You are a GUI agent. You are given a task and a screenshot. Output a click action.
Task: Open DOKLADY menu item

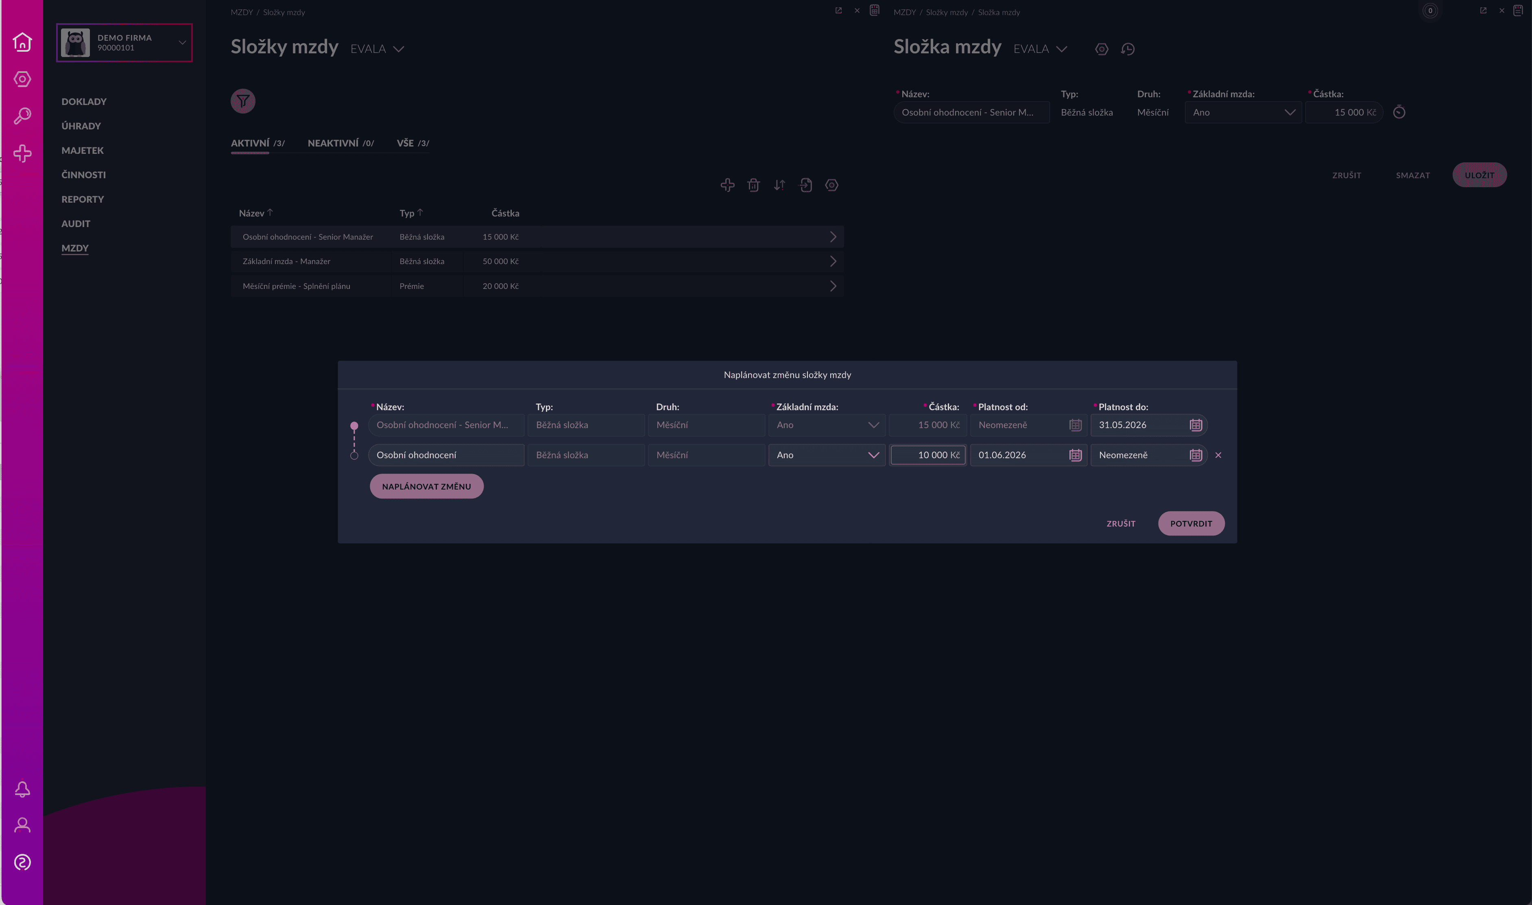click(x=84, y=102)
